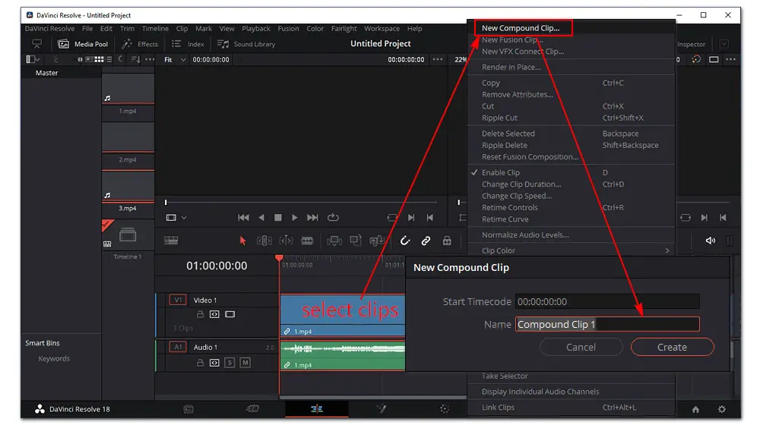Choose New Compound Clip menu entry
Screen dimensions: 760x425
point(521,28)
